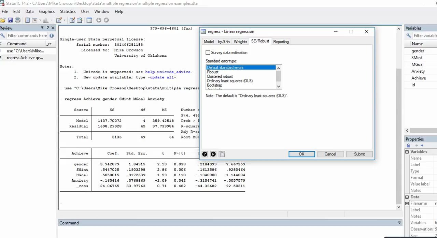The height and width of the screenshot is (238, 437).
Task: Open the Statistics menu
Action: (x=68, y=11)
